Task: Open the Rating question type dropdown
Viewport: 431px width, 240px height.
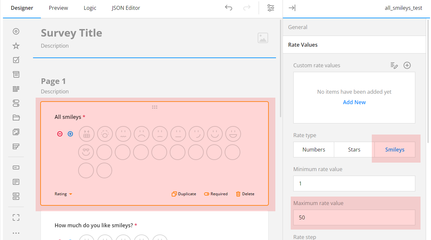Action: pyautogui.click(x=63, y=194)
